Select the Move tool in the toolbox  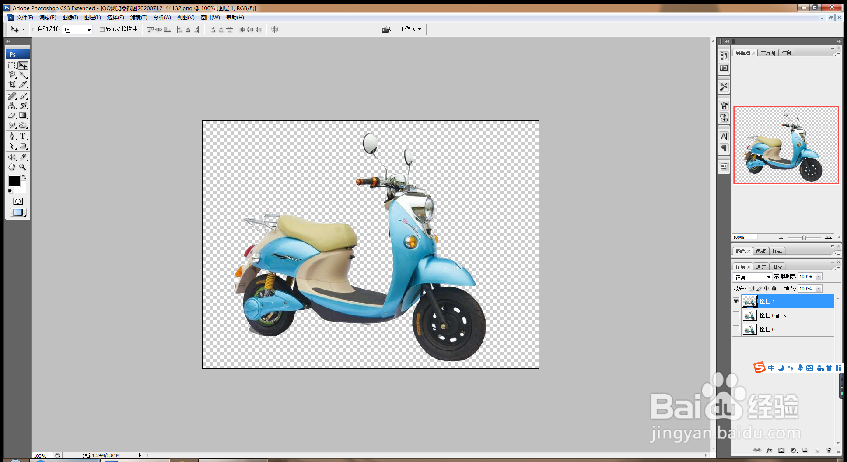[23, 66]
